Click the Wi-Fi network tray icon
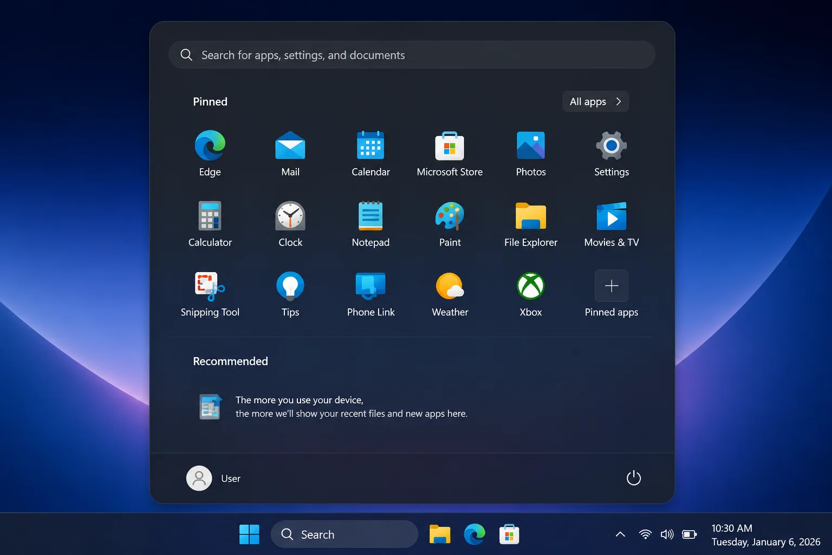Image resolution: width=832 pixels, height=555 pixels. tap(645, 534)
